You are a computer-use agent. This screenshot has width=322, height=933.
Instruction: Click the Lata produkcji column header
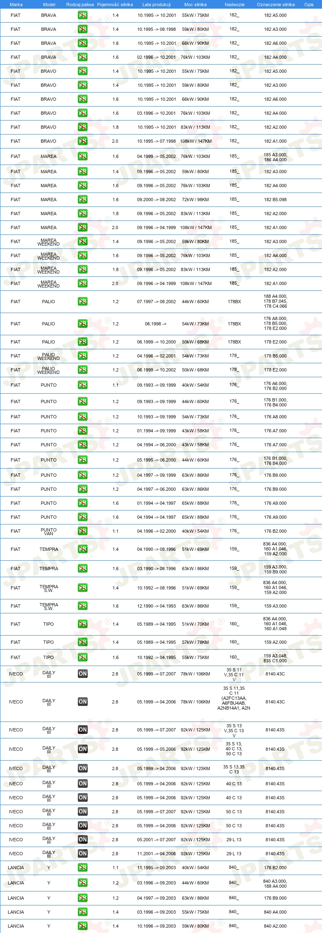coord(156,5)
